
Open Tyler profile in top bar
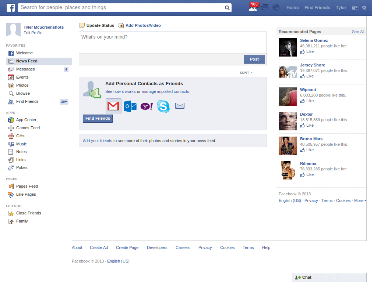point(341,8)
